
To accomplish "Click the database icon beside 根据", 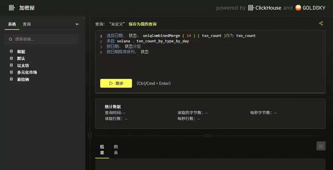I will tap(11, 52).
